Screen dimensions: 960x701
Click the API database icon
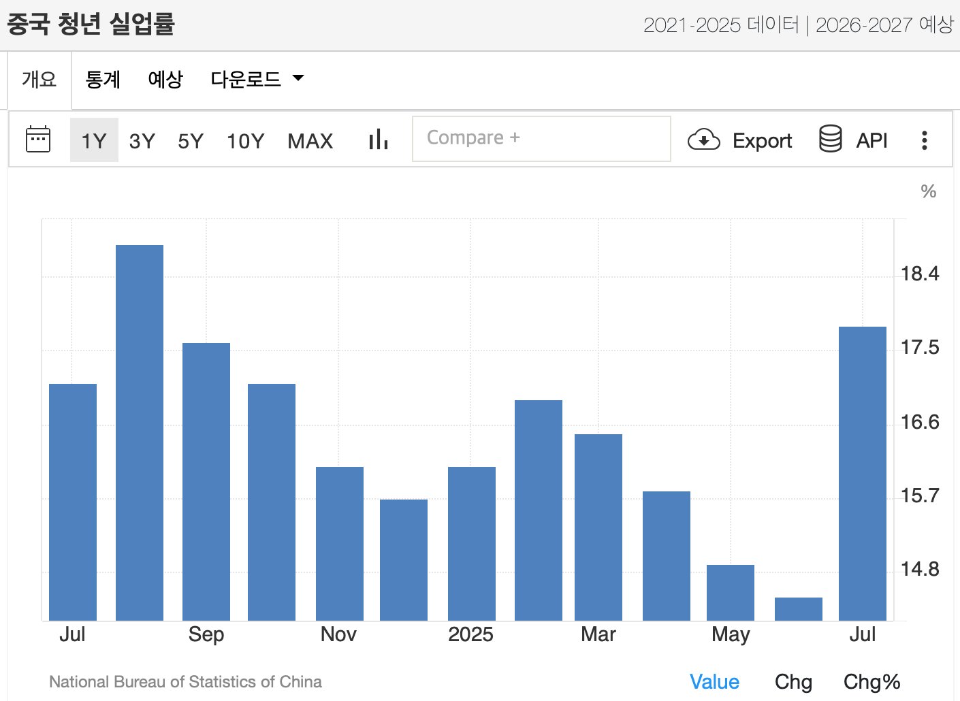pyautogui.click(x=830, y=140)
